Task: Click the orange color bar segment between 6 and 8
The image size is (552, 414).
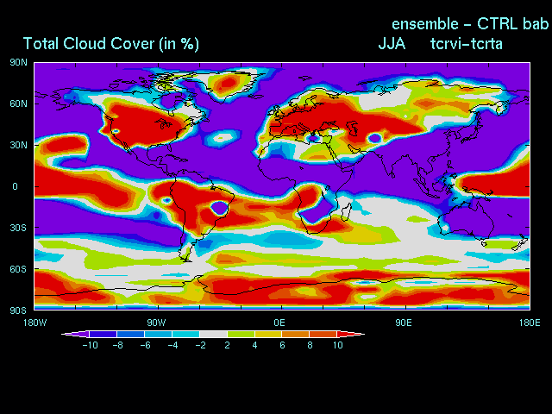Action: click(295, 334)
